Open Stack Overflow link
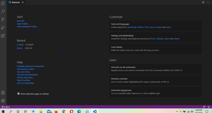Image resolution: width=212 pixels, height=113 pixels. tap(23, 80)
